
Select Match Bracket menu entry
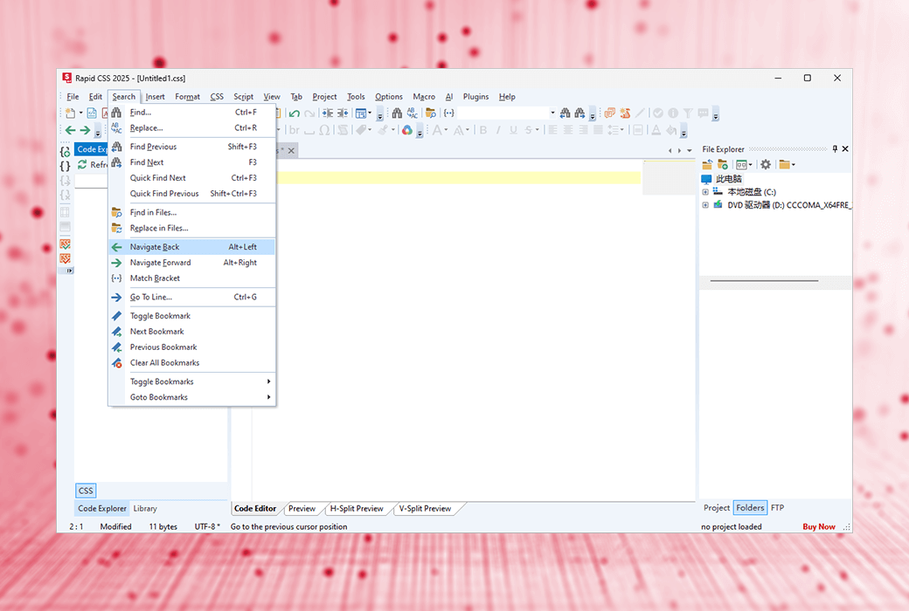(x=192, y=278)
